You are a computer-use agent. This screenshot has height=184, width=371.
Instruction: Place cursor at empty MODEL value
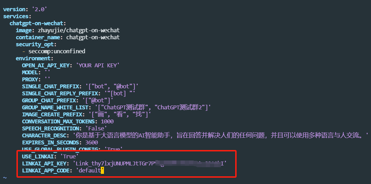click(x=47, y=73)
